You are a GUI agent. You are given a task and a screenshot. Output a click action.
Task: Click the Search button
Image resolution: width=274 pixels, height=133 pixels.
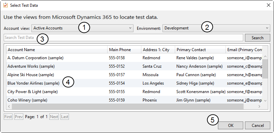point(257,38)
